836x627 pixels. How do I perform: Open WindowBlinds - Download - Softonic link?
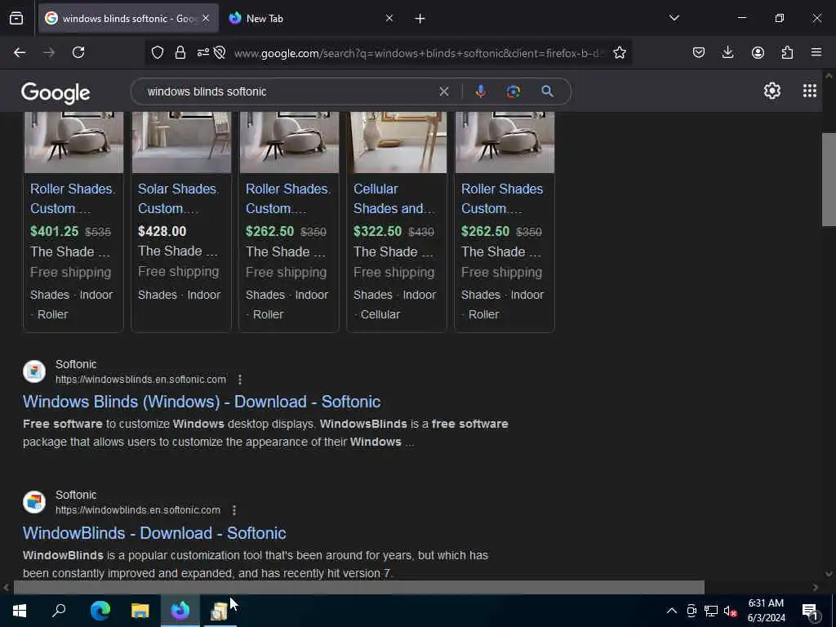154,532
